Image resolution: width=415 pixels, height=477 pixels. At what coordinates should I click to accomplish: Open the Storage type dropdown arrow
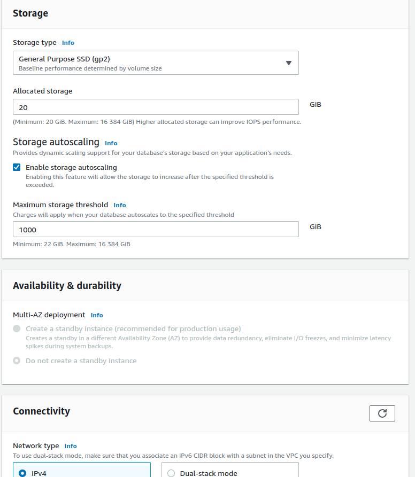click(x=288, y=63)
